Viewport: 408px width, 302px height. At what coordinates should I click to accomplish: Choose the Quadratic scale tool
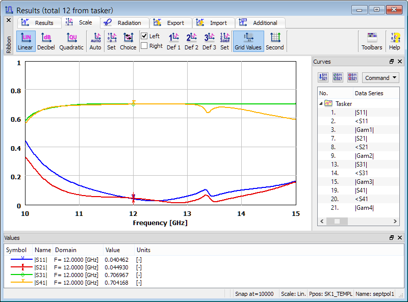tap(71, 41)
